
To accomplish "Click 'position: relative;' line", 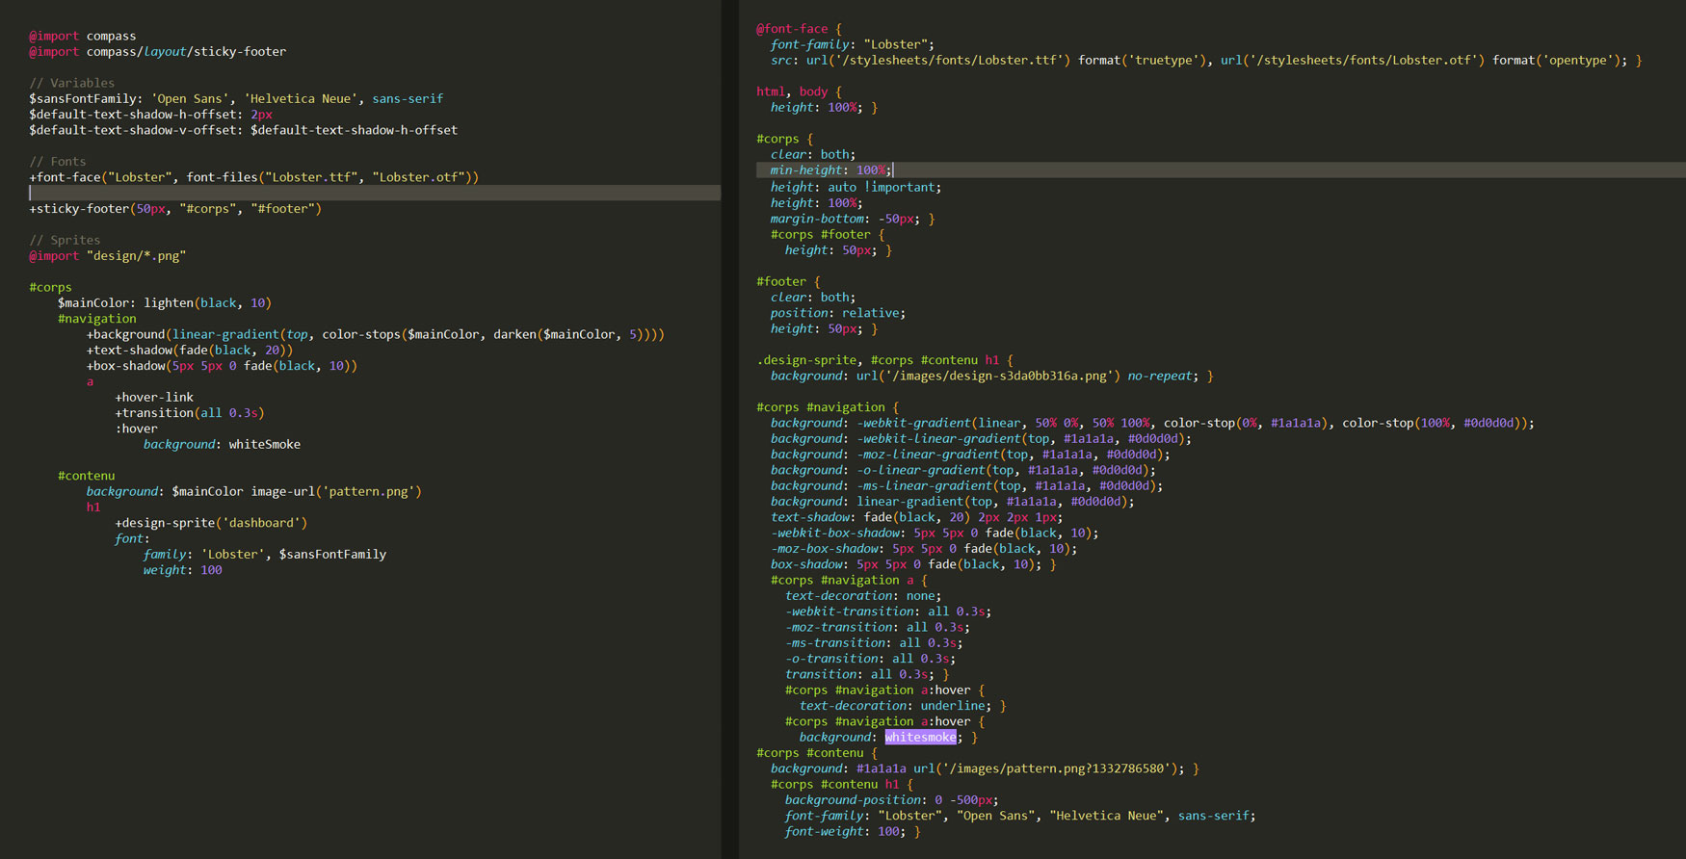I will 838,313.
